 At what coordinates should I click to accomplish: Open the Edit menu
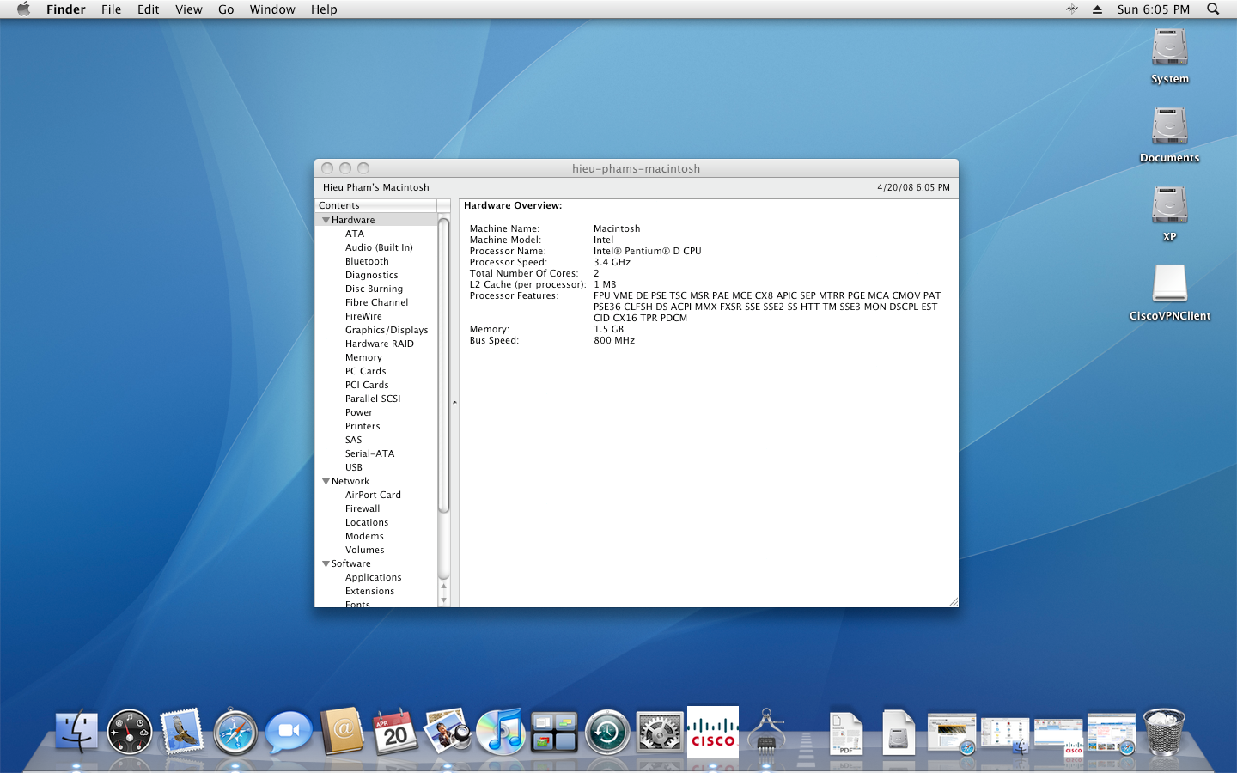point(149,9)
